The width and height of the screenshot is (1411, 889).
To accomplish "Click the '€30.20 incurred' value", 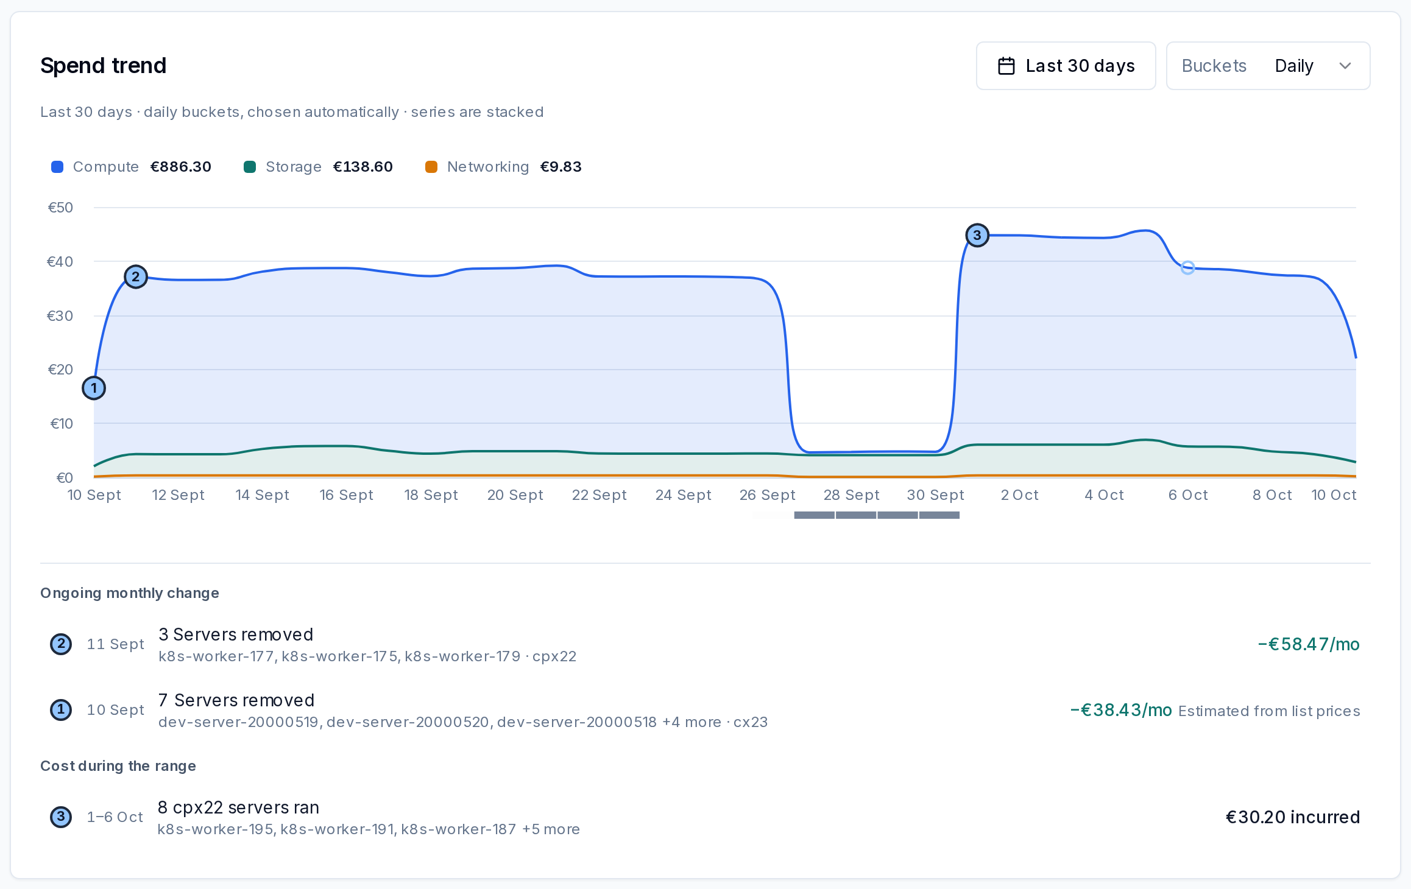I will point(1293,817).
